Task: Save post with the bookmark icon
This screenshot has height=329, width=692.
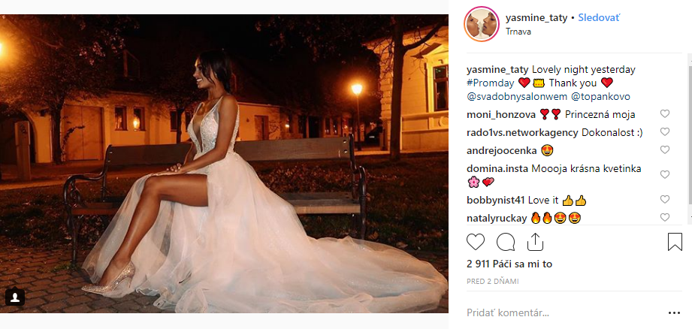Action: coord(675,242)
